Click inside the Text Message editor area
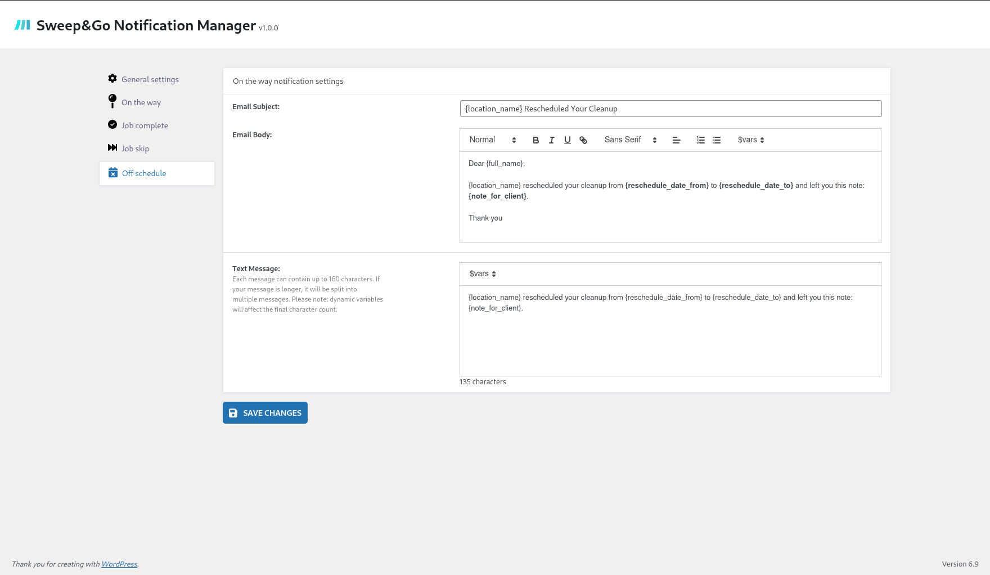 (x=670, y=338)
